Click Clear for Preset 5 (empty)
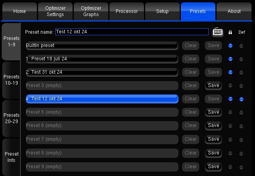This screenshot has width=255, height=176. point(191,112)
